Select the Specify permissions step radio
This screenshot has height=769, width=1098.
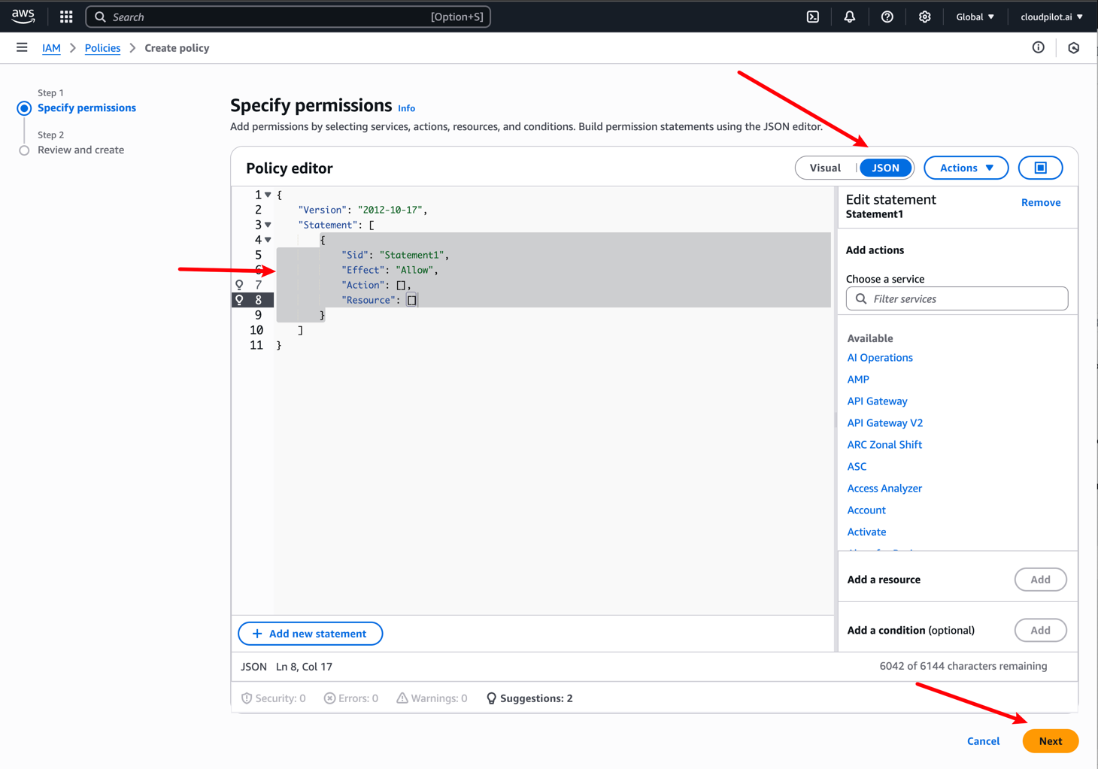[24, 107]
